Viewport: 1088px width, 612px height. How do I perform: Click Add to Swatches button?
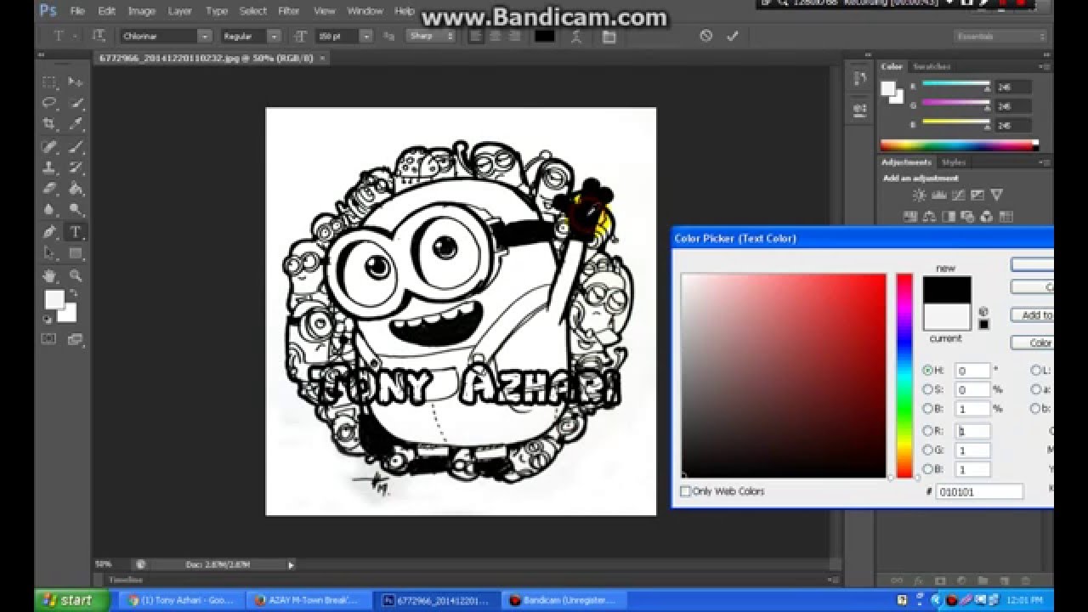1032,314
